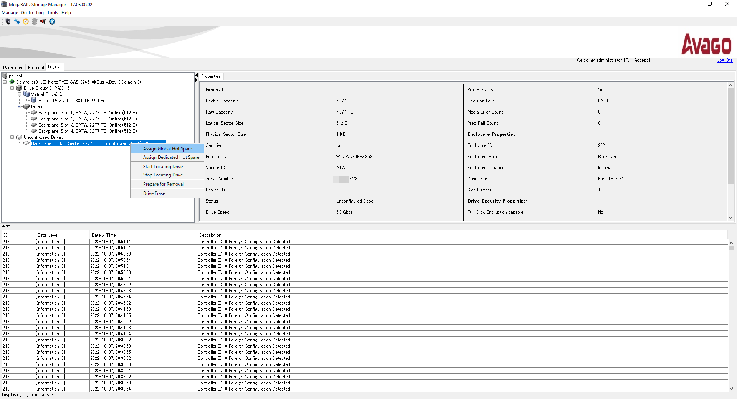Click the ID column header

click(x=18, y=235)
